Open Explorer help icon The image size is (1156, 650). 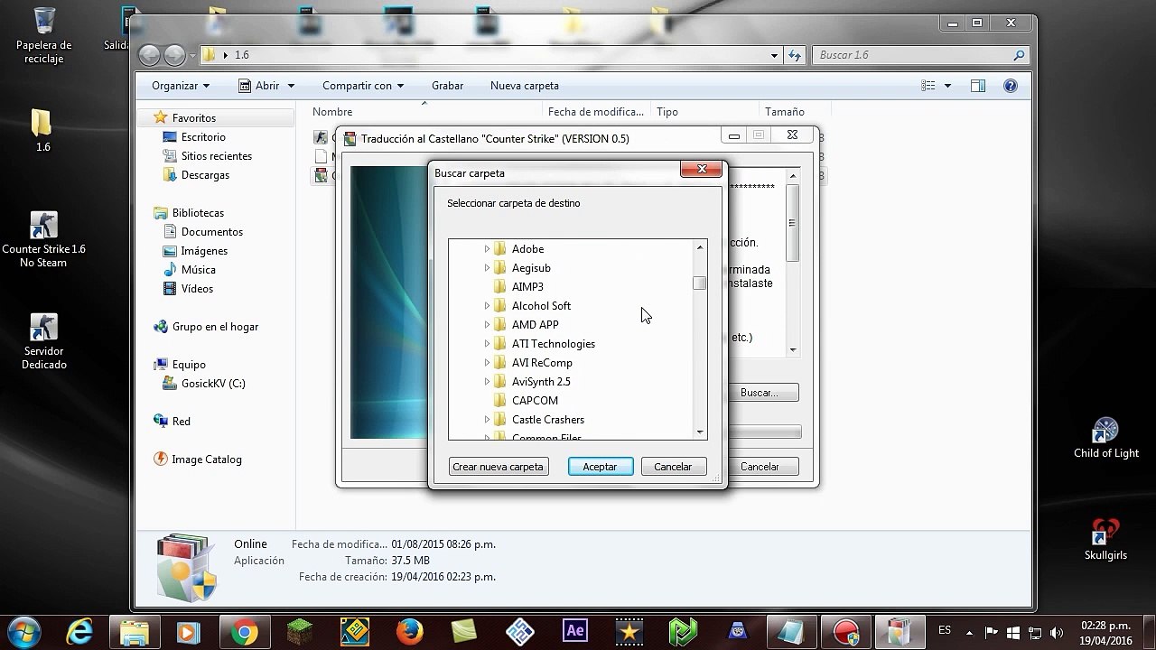[x=1011, y=86]
